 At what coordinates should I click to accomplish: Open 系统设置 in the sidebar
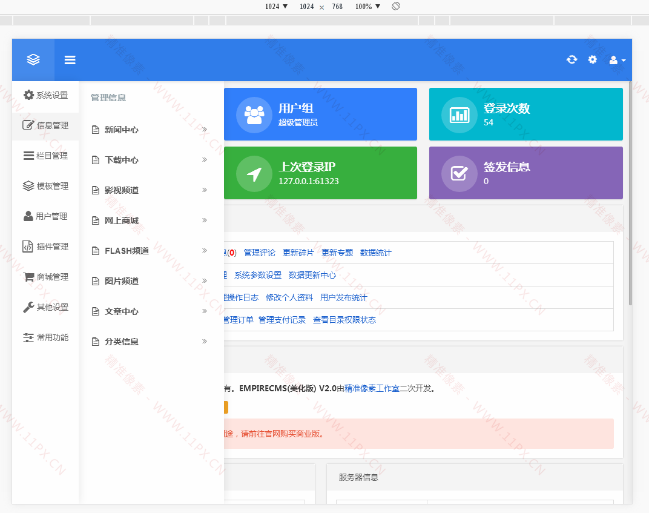point(45,95)
